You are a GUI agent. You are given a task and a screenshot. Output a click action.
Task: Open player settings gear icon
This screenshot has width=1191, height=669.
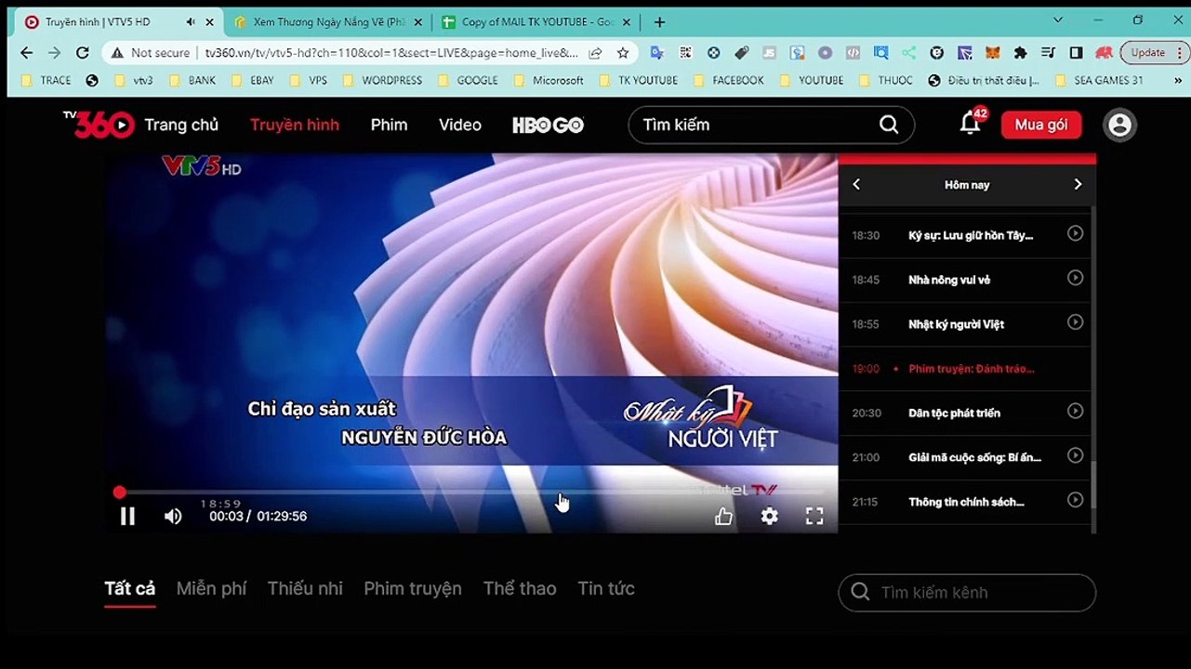tap(769, 516)
